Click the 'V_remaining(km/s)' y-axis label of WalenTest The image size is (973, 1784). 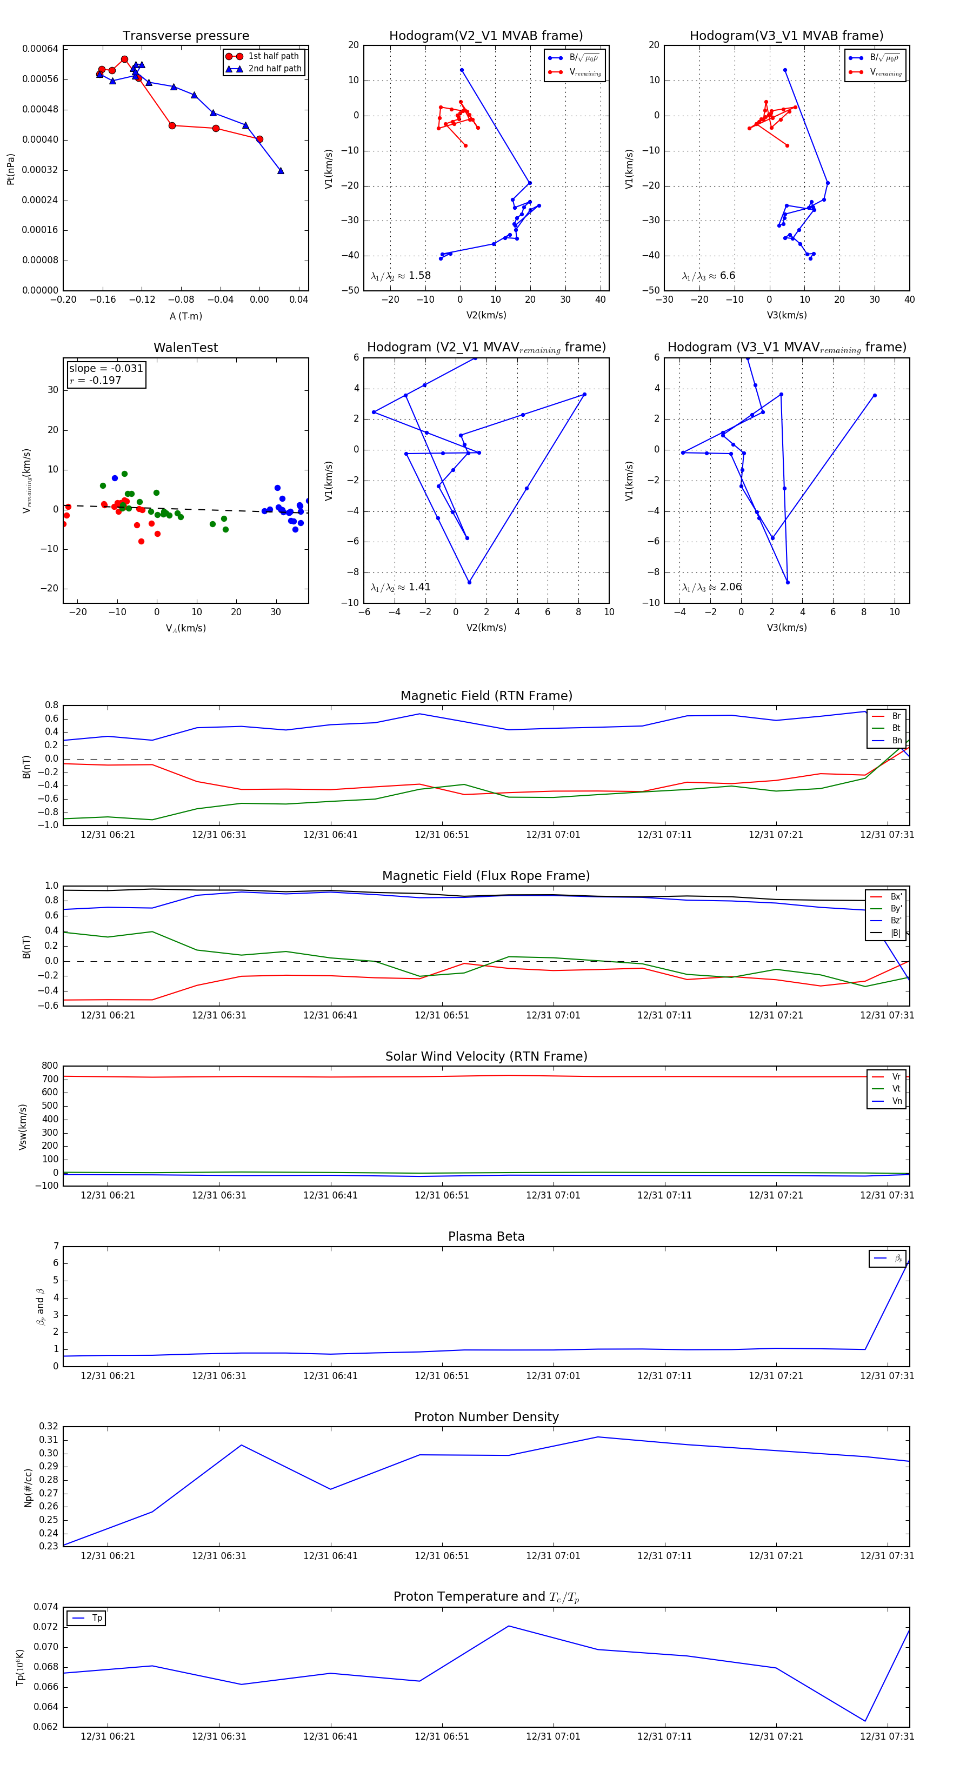27,481
